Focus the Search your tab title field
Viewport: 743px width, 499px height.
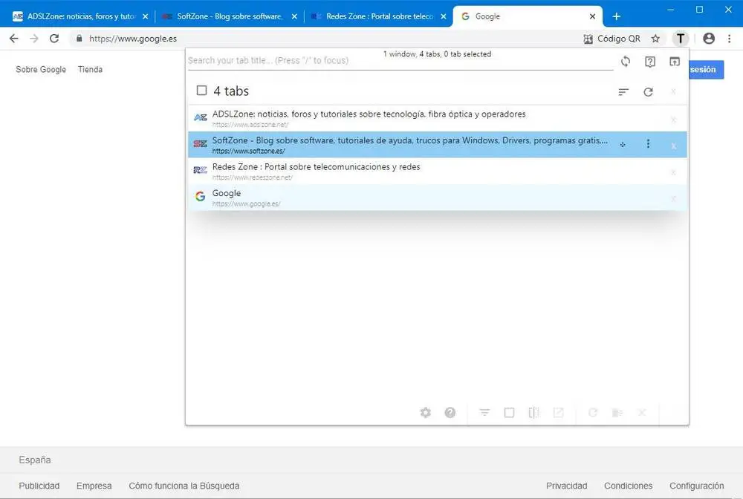point(400,61)
